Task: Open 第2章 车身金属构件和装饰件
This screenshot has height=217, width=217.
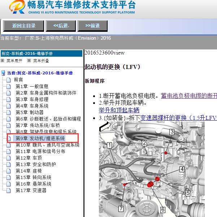Action: point(46,93)
